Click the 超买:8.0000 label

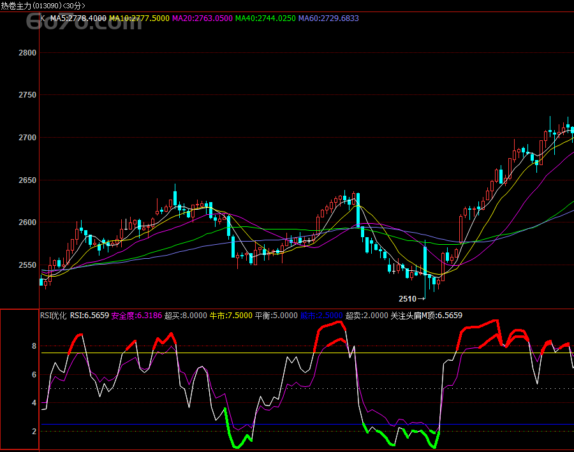click(x=186, y=316)
